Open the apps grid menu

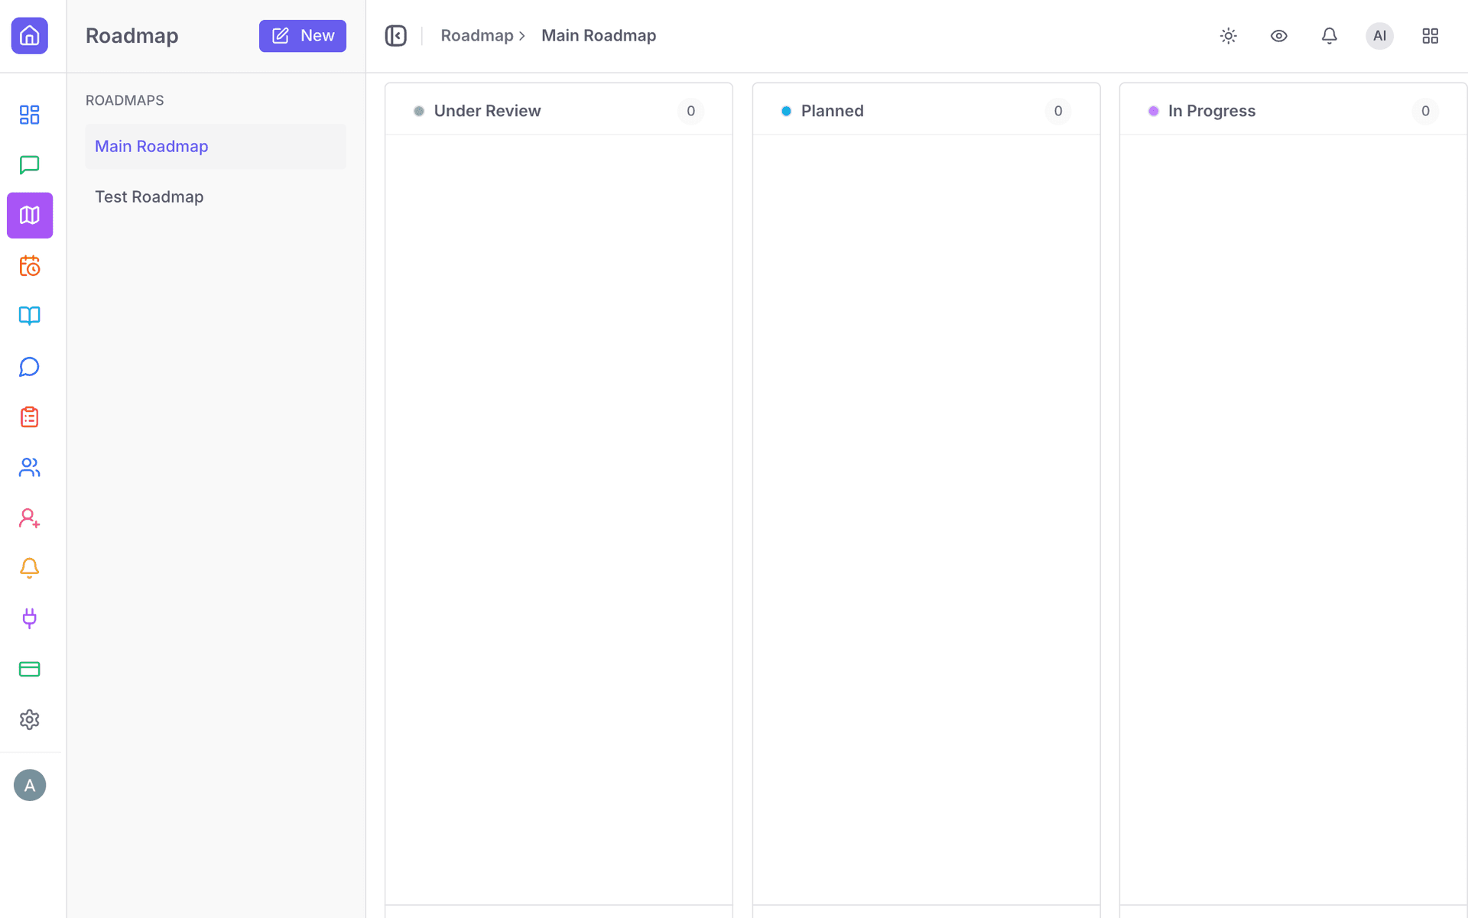pyautogui.click(x=1431, y=35)
